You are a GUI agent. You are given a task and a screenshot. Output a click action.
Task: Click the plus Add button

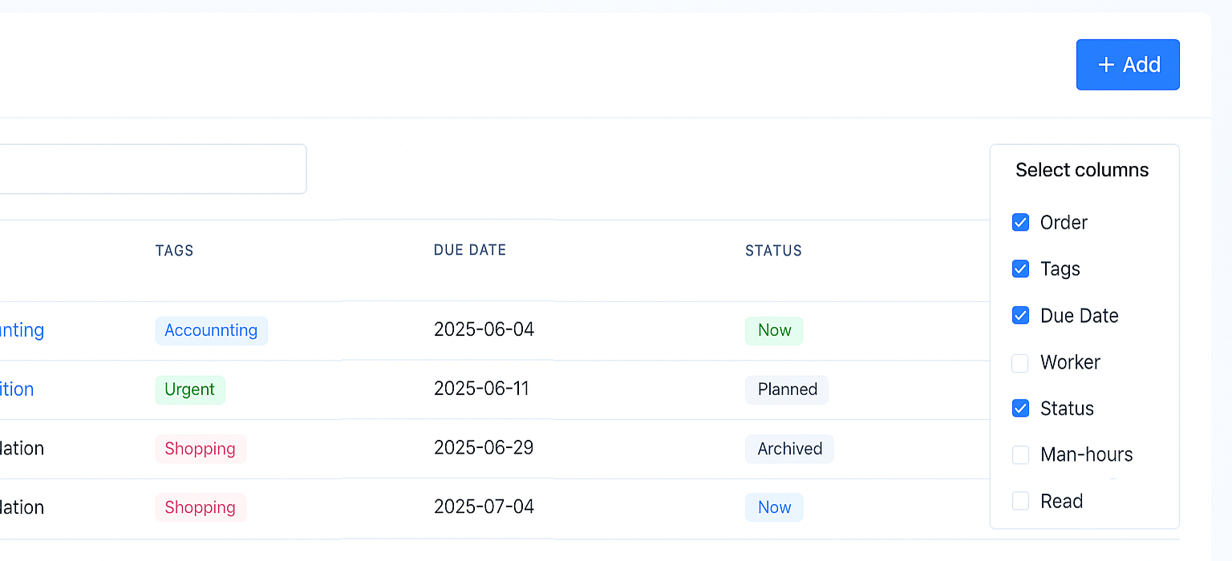click(1128, 64)
